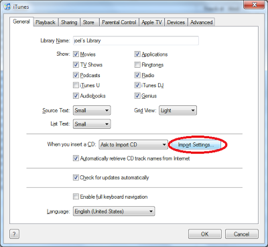Viewport: 268px width, 247px height.
Task: Enable the iTunes U checkbox
Action: (x=76, y=85)
